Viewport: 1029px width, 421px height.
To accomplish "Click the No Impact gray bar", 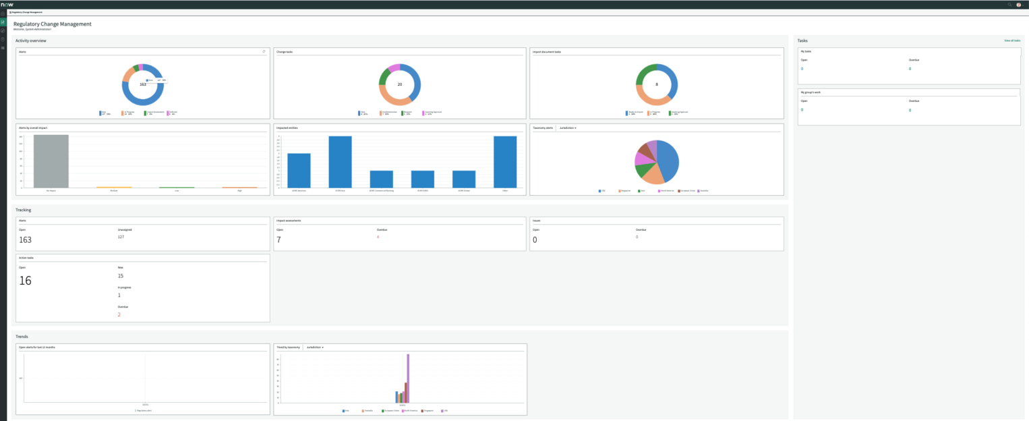I will pos(51,161).
